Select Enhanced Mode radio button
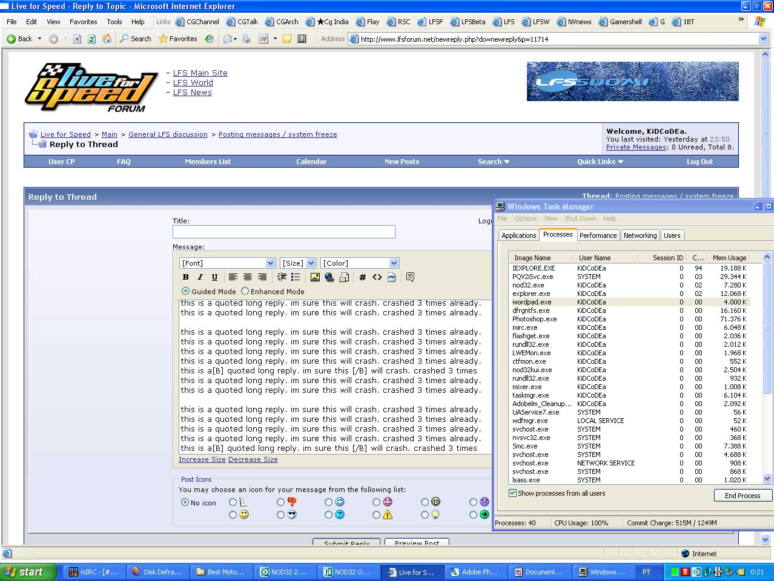The width and height of the screenshot is (774, 581). click(245, 291)
